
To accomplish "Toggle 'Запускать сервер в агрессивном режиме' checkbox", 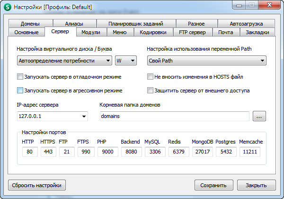I will [x=20, y=90].
